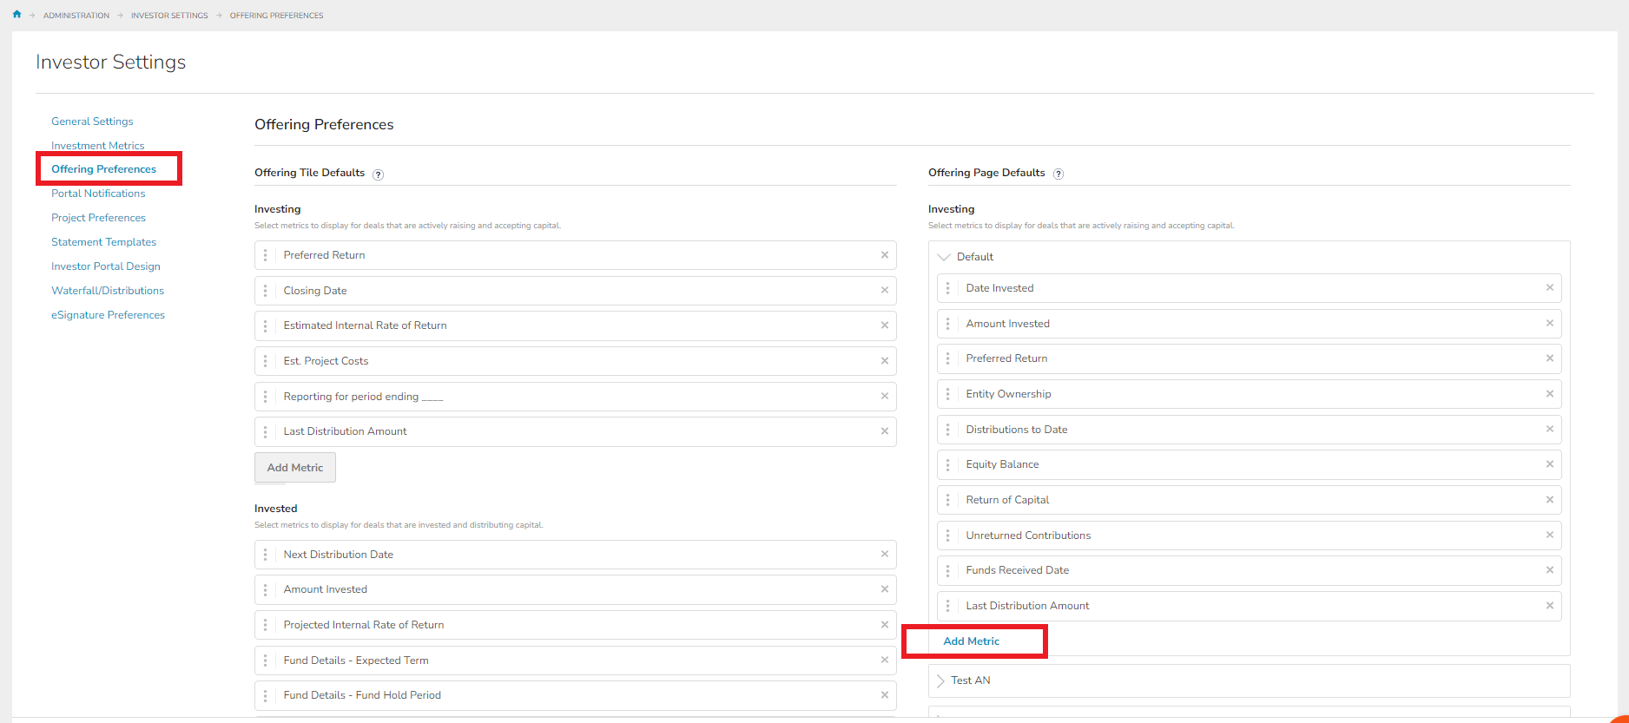
Task: Remove Fund Details - Expected Term metric
Action: click(x=885, y=661)
